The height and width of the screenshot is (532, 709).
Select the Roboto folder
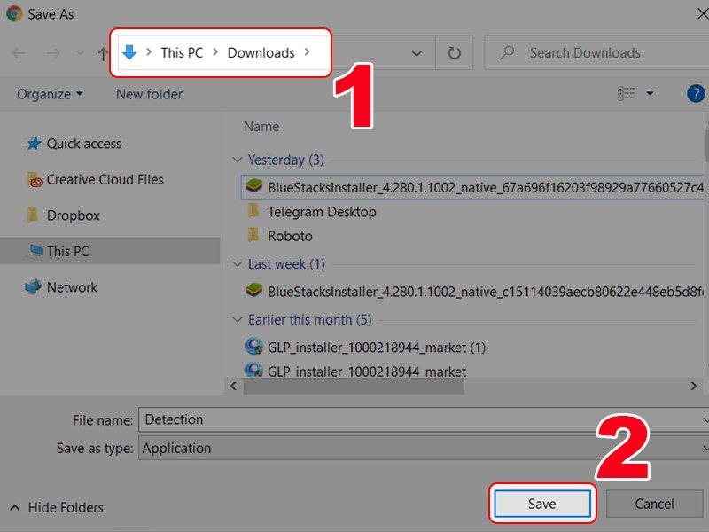(290, 236)
